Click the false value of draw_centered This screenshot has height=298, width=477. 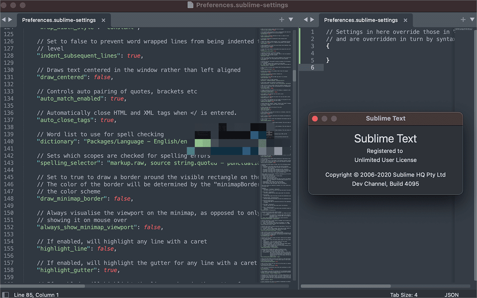click(x=102, y=77)
